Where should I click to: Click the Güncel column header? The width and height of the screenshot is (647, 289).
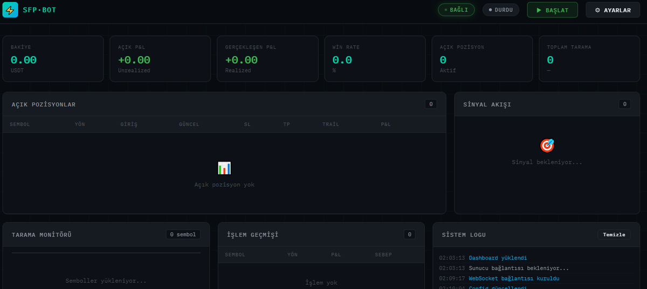(x=189, y=124)
